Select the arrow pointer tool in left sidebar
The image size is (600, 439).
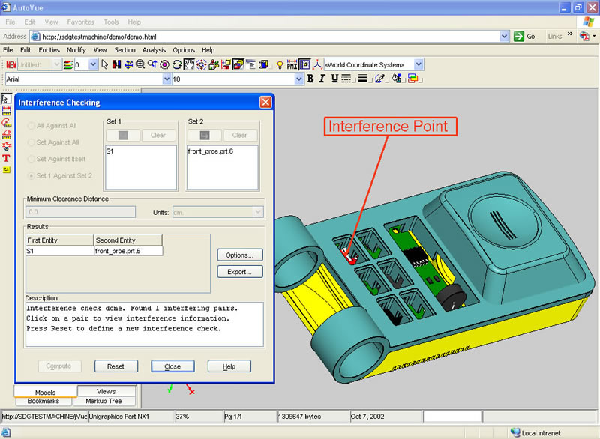point(6,98)
